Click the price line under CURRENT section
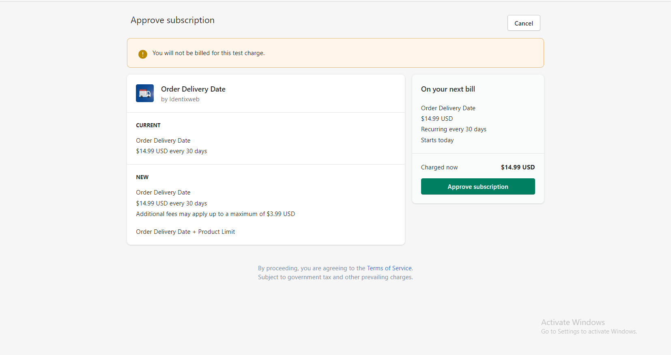This screenshot has width=671, height=355. (171, 151)
